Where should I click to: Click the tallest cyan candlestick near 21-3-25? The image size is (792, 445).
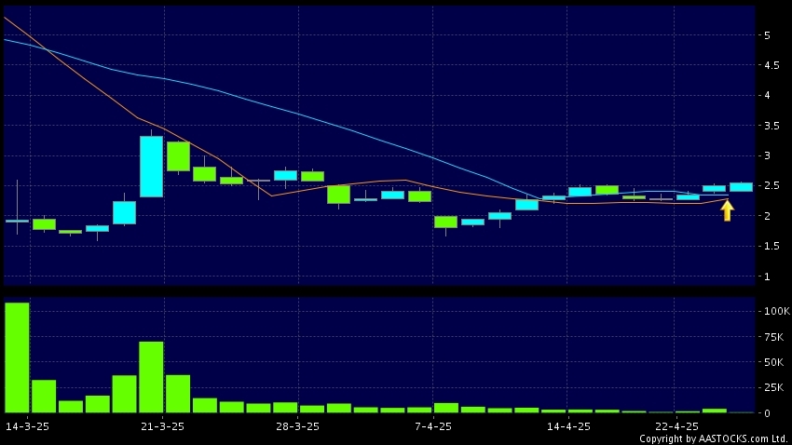click(x=152, y=167)
